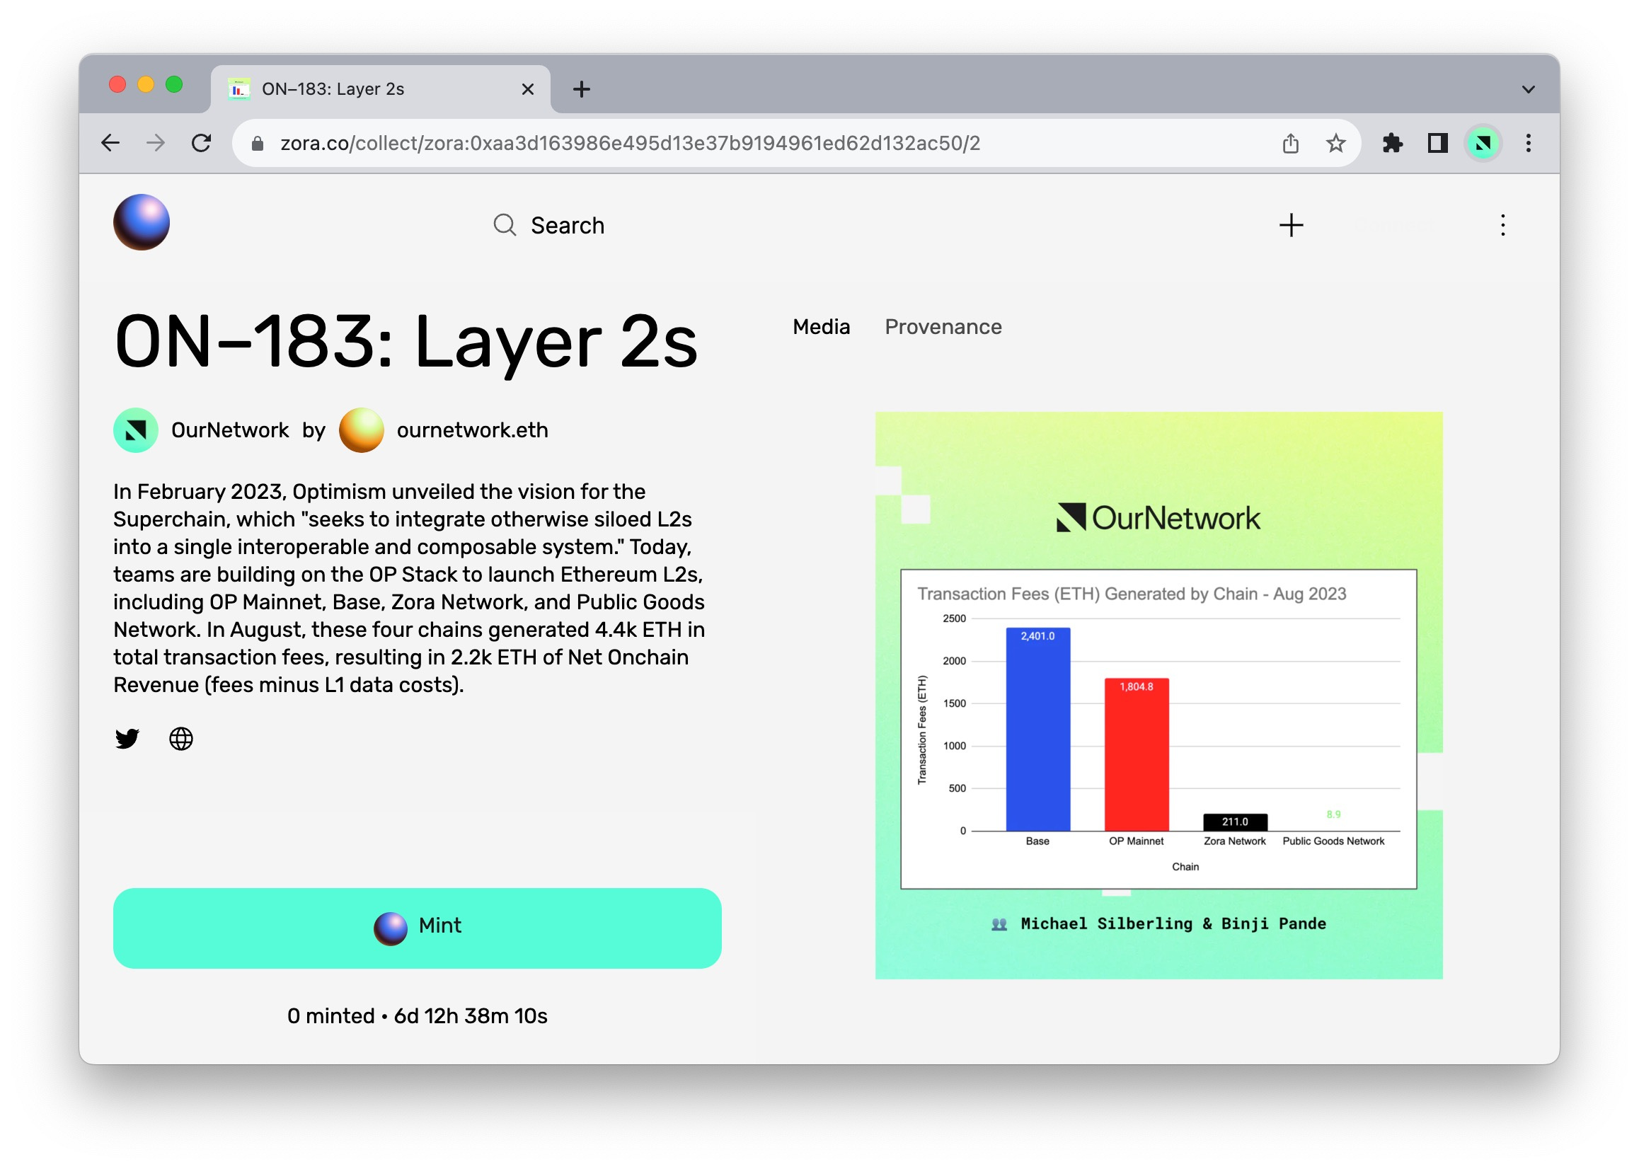Image resolution: width=1639 pixels, height=1169 pixels.
Task: Bookmark page with star icon
Action: [1335, 143]
